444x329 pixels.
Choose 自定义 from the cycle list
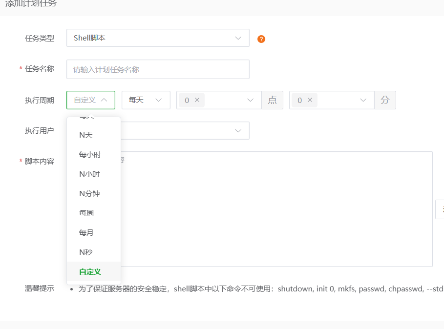(x=94, y=271)
